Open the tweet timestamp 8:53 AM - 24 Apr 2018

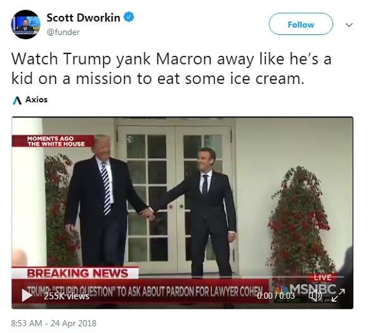pos(54,323)
